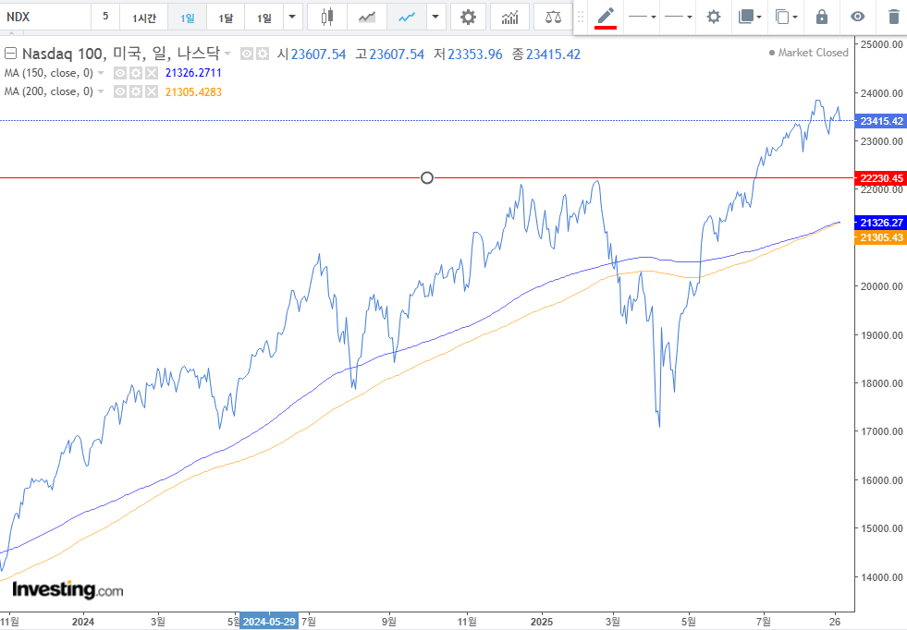
Task: Click the MA (150, close, 0) legend label
Action: coord(49,73)
